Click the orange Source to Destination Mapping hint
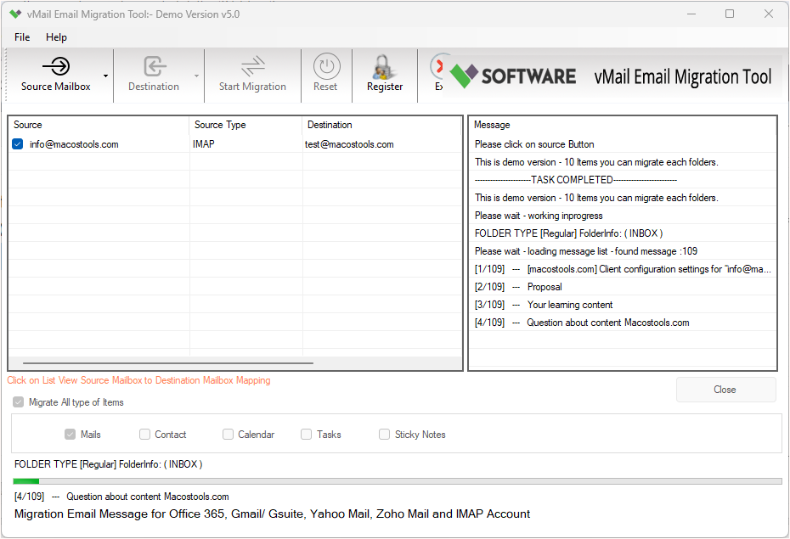Image resolution: width=790 pixels, height=539 pixels. coord(138,380)
